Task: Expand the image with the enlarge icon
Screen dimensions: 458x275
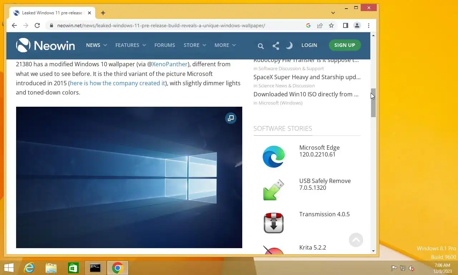Action: click(231, 118)
